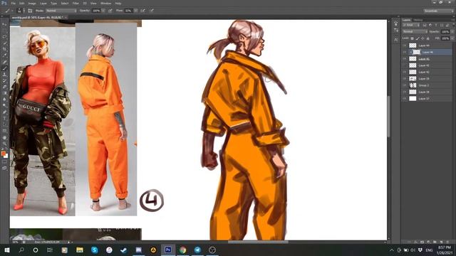Show hidden Layer 43

point(404,65)
